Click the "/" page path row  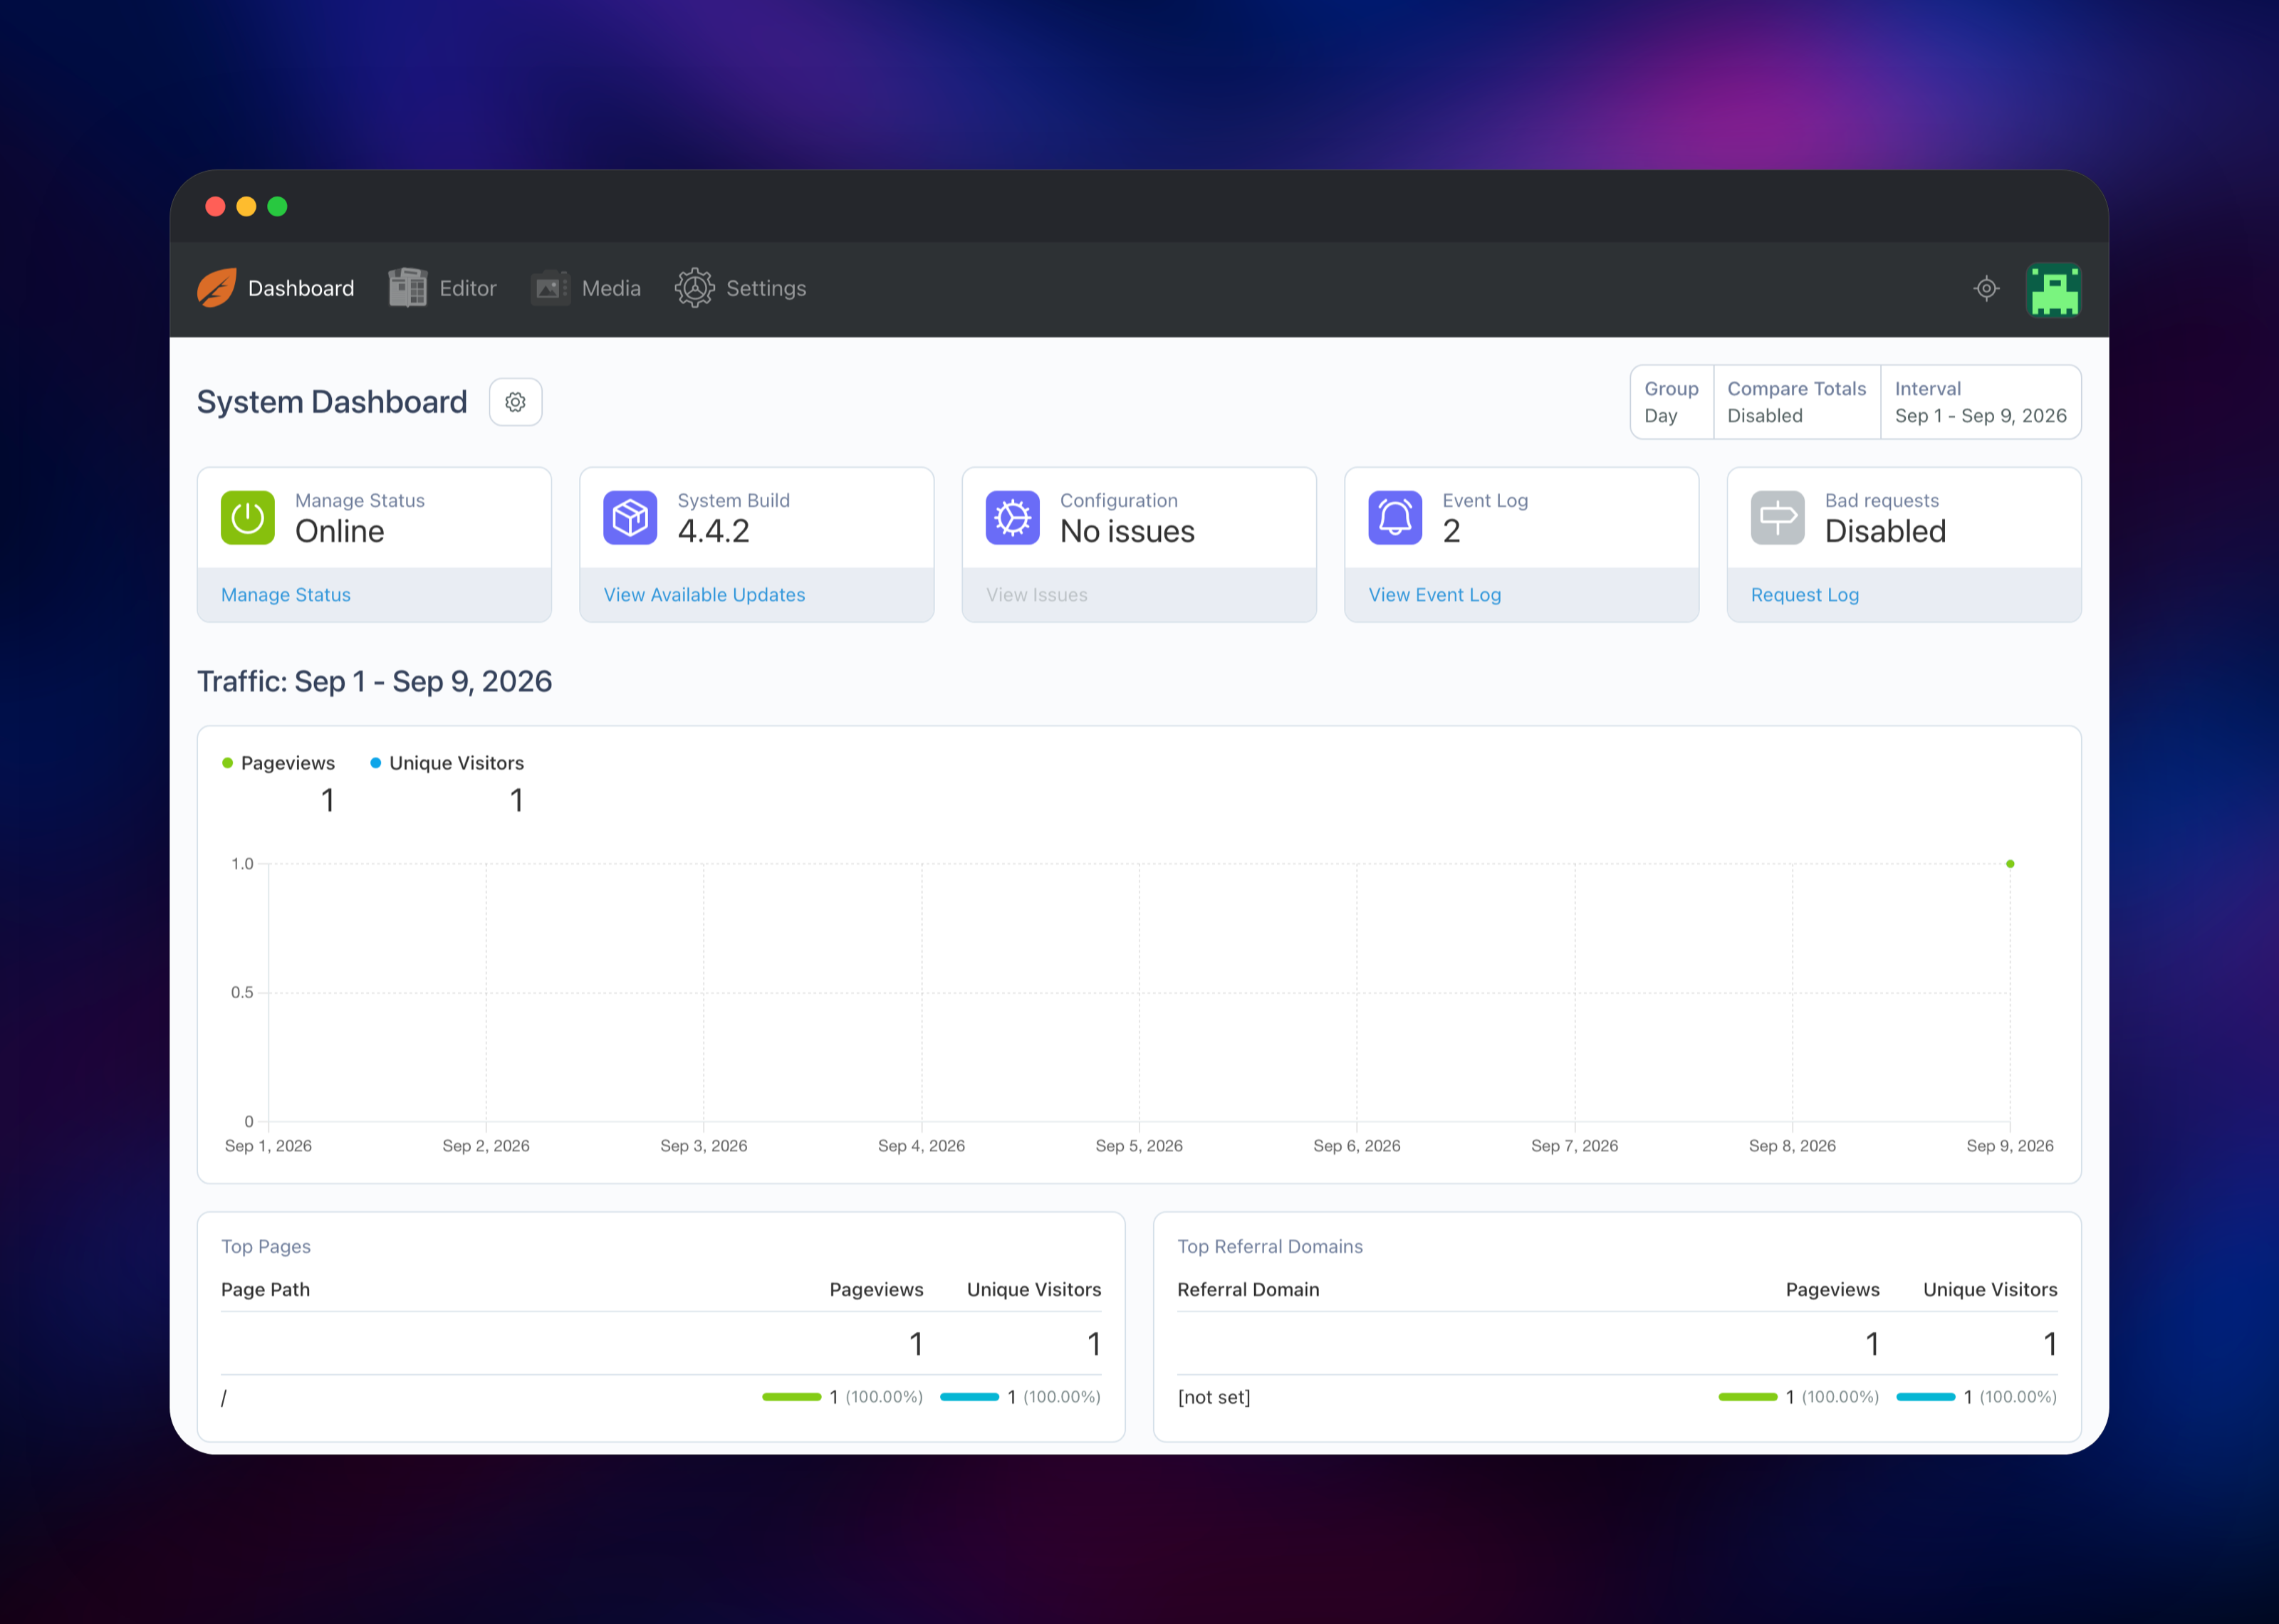[661, 1397]
